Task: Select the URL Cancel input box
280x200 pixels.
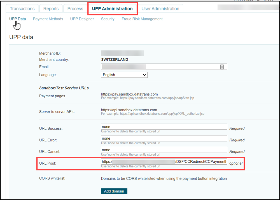Action: tap(164, 150)
